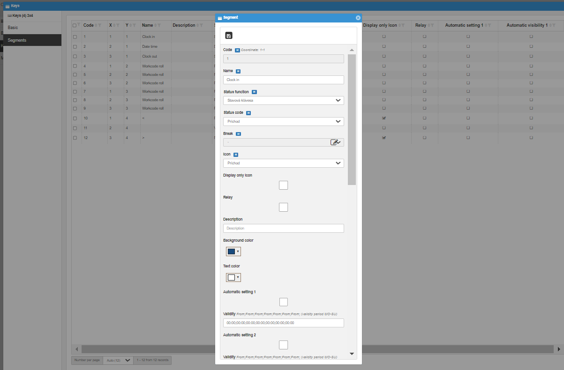Toggle the Display only icon checkbox in dialog
Image resolution: width=564 pixels, height=370 pixels.
click(x=283, y=185)
